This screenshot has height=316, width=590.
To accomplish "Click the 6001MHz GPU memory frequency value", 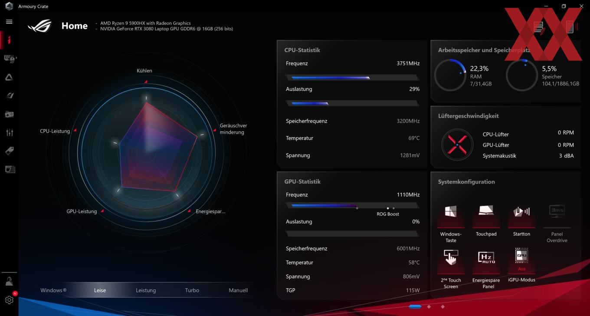I will pos(408,249).
